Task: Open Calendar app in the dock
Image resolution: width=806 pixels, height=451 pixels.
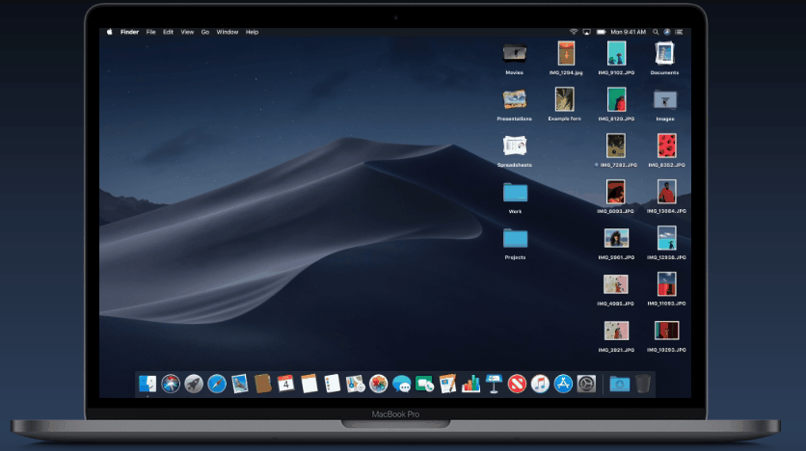Action: tap(285, 384)
